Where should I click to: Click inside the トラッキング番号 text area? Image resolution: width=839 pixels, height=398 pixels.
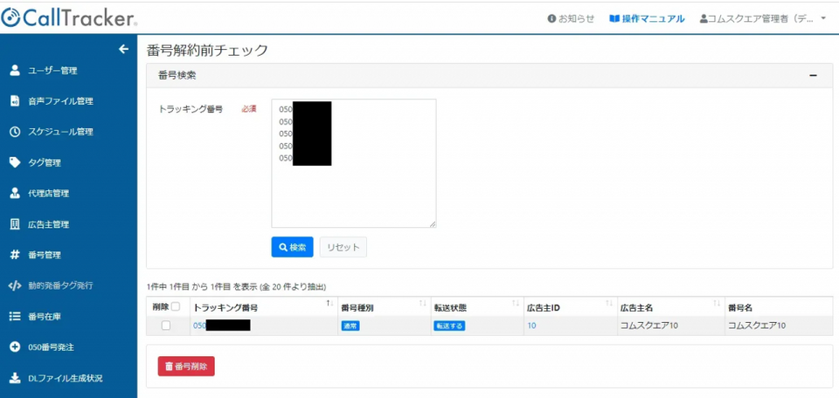354,163
